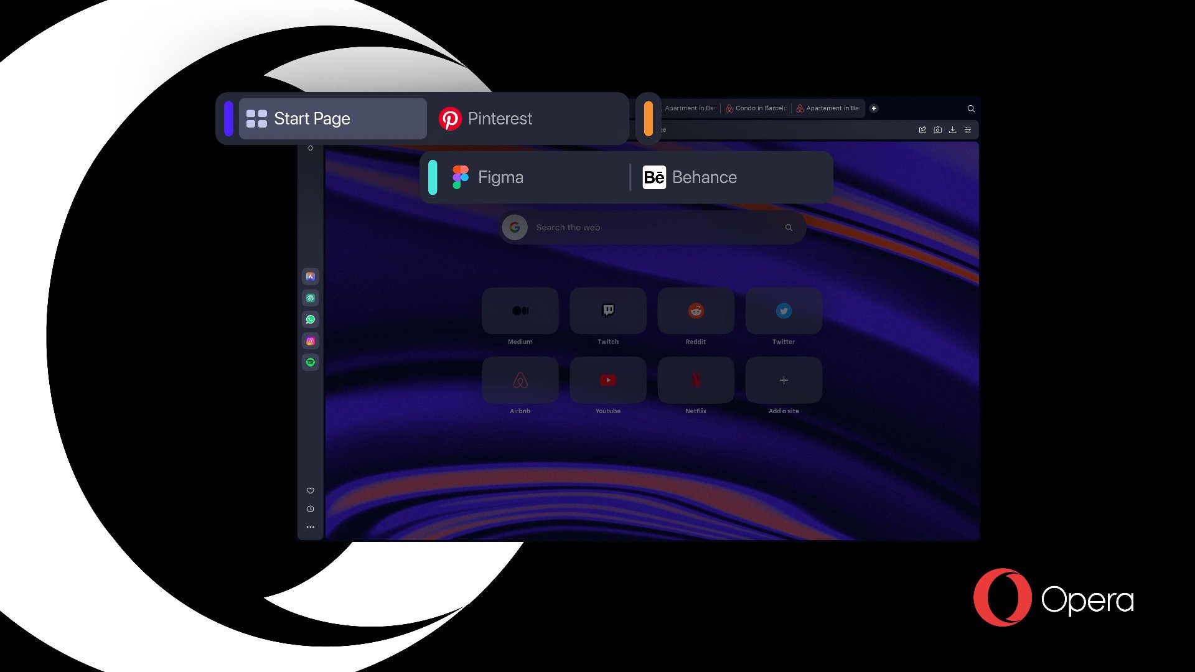Click the workspace icon atop the sidebar
Screen dimensions: 1195x672
pos(311,148)
